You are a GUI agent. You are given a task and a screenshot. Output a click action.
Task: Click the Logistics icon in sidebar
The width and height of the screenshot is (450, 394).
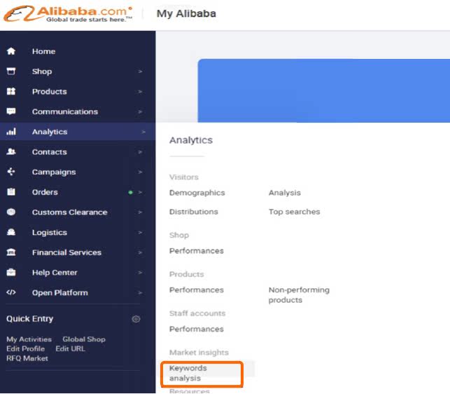point(11,232)
